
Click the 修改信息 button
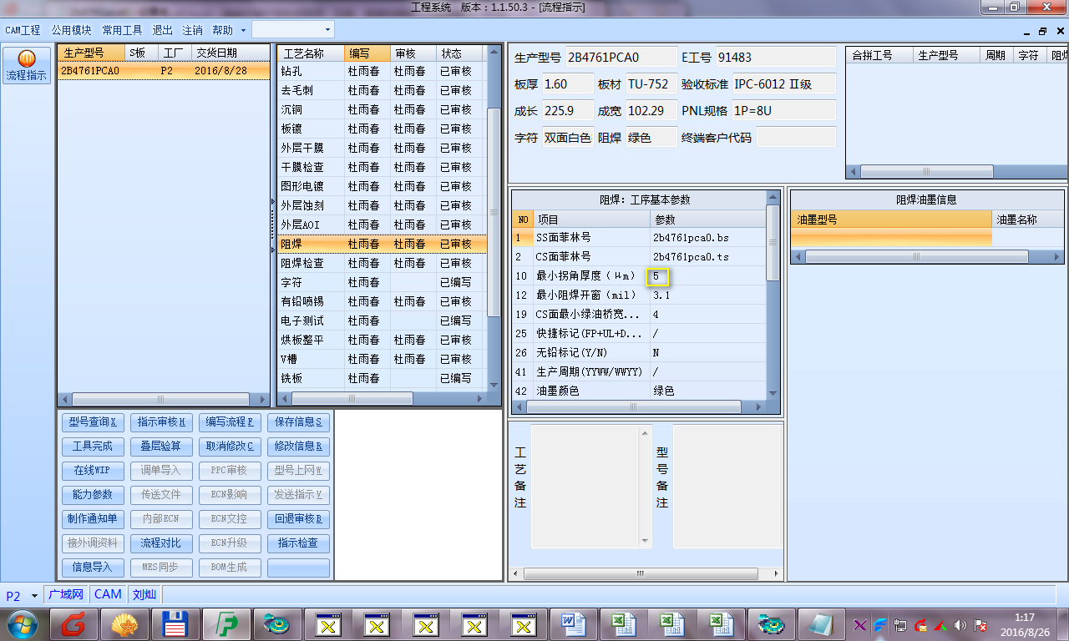tap(298, 447)
